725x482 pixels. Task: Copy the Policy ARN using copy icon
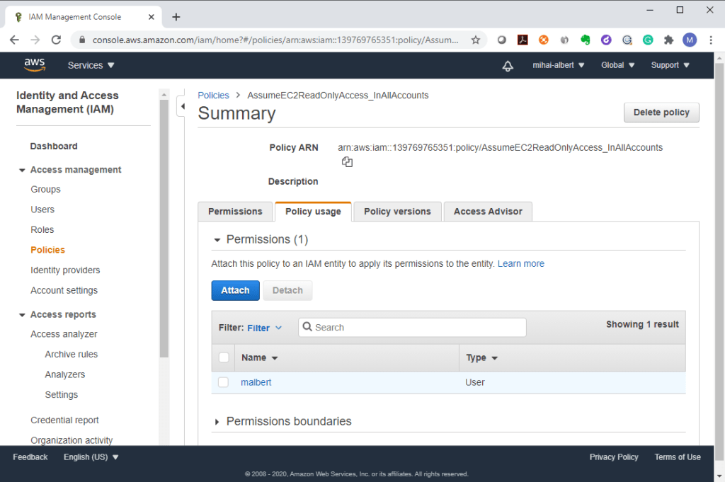coord(347,162)
